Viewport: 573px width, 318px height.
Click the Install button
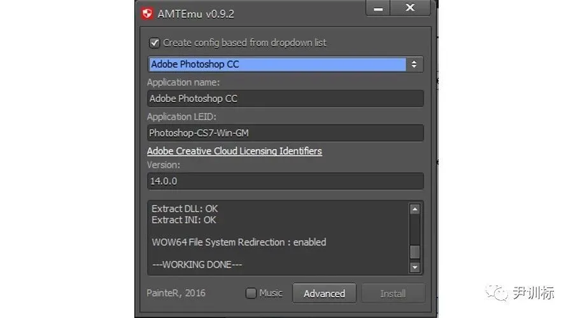point(393,293)
